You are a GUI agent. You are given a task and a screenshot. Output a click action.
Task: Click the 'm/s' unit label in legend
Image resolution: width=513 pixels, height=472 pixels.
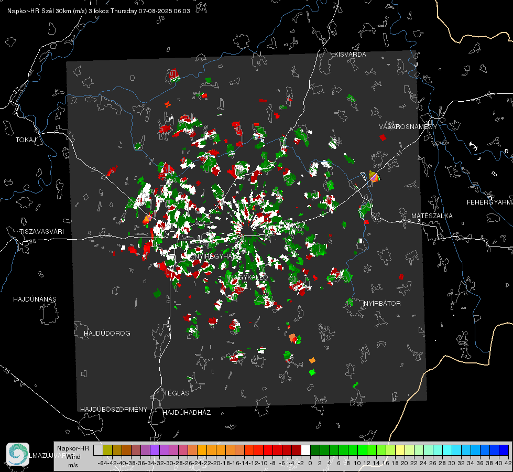(73, 465)
